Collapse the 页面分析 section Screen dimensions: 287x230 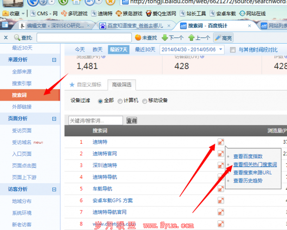(54, 119)
